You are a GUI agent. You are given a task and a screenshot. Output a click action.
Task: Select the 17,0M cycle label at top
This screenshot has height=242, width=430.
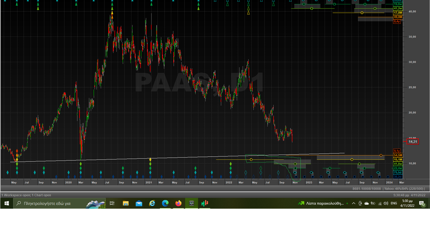(x=398, y=13)
